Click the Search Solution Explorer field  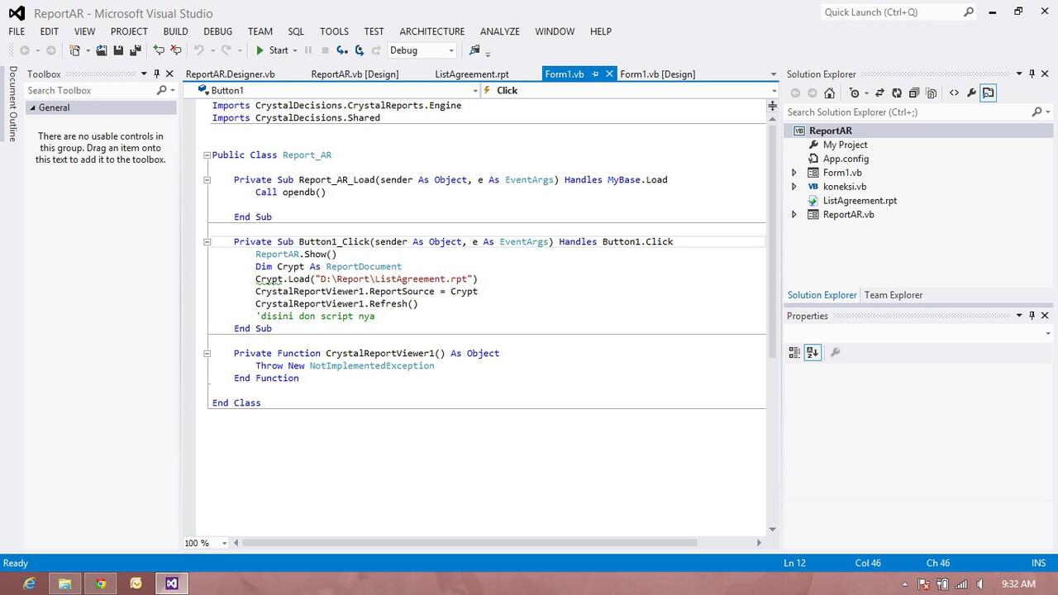(909, 112)
